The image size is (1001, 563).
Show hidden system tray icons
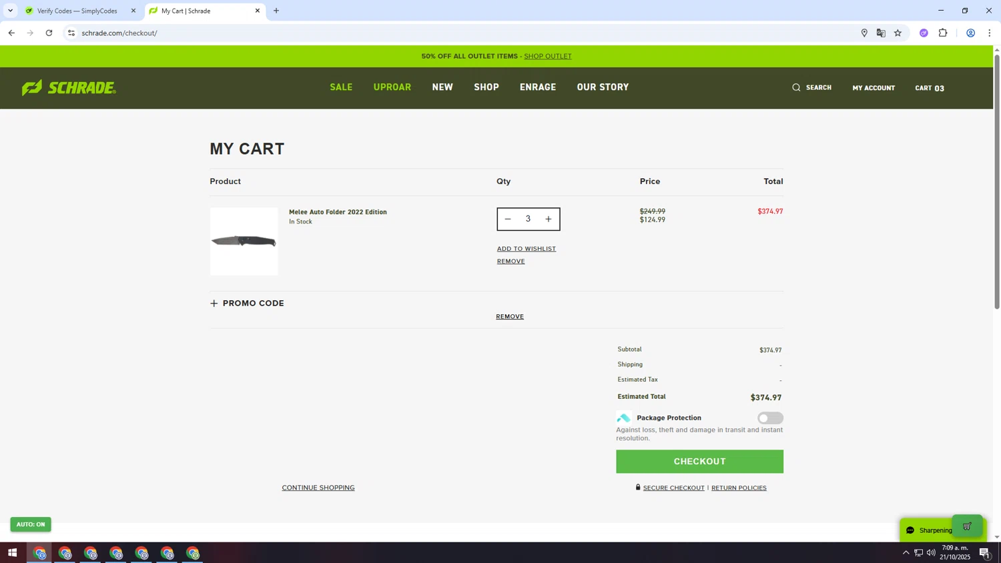(906, 553)
